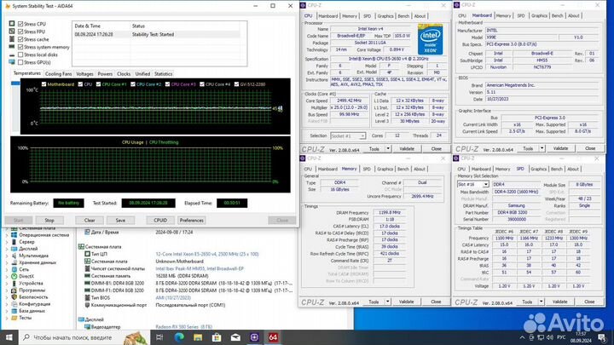Click the DirectX Xbox icon in AIDA64 tree
The width and height of the screenshot is (614, 345).
tap(14, 276)
